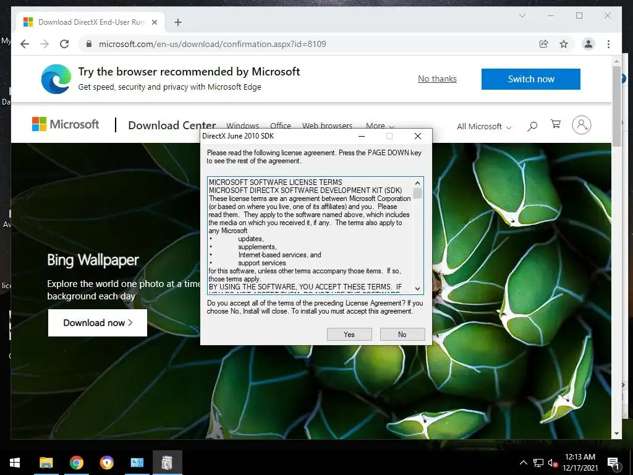The height and width of the screenshot is (475, 633).
Task: Open the network status icon
Action: [538, 463]
